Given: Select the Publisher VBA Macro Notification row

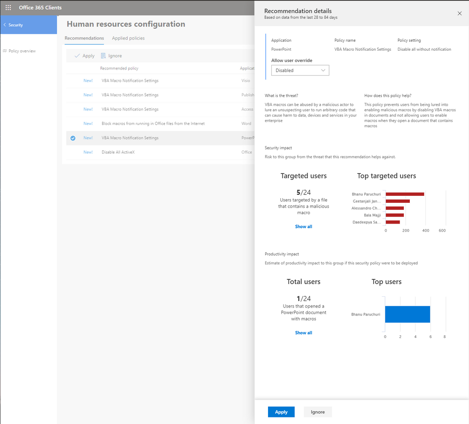Looking at the screenshot, I should tap(160, 95).
